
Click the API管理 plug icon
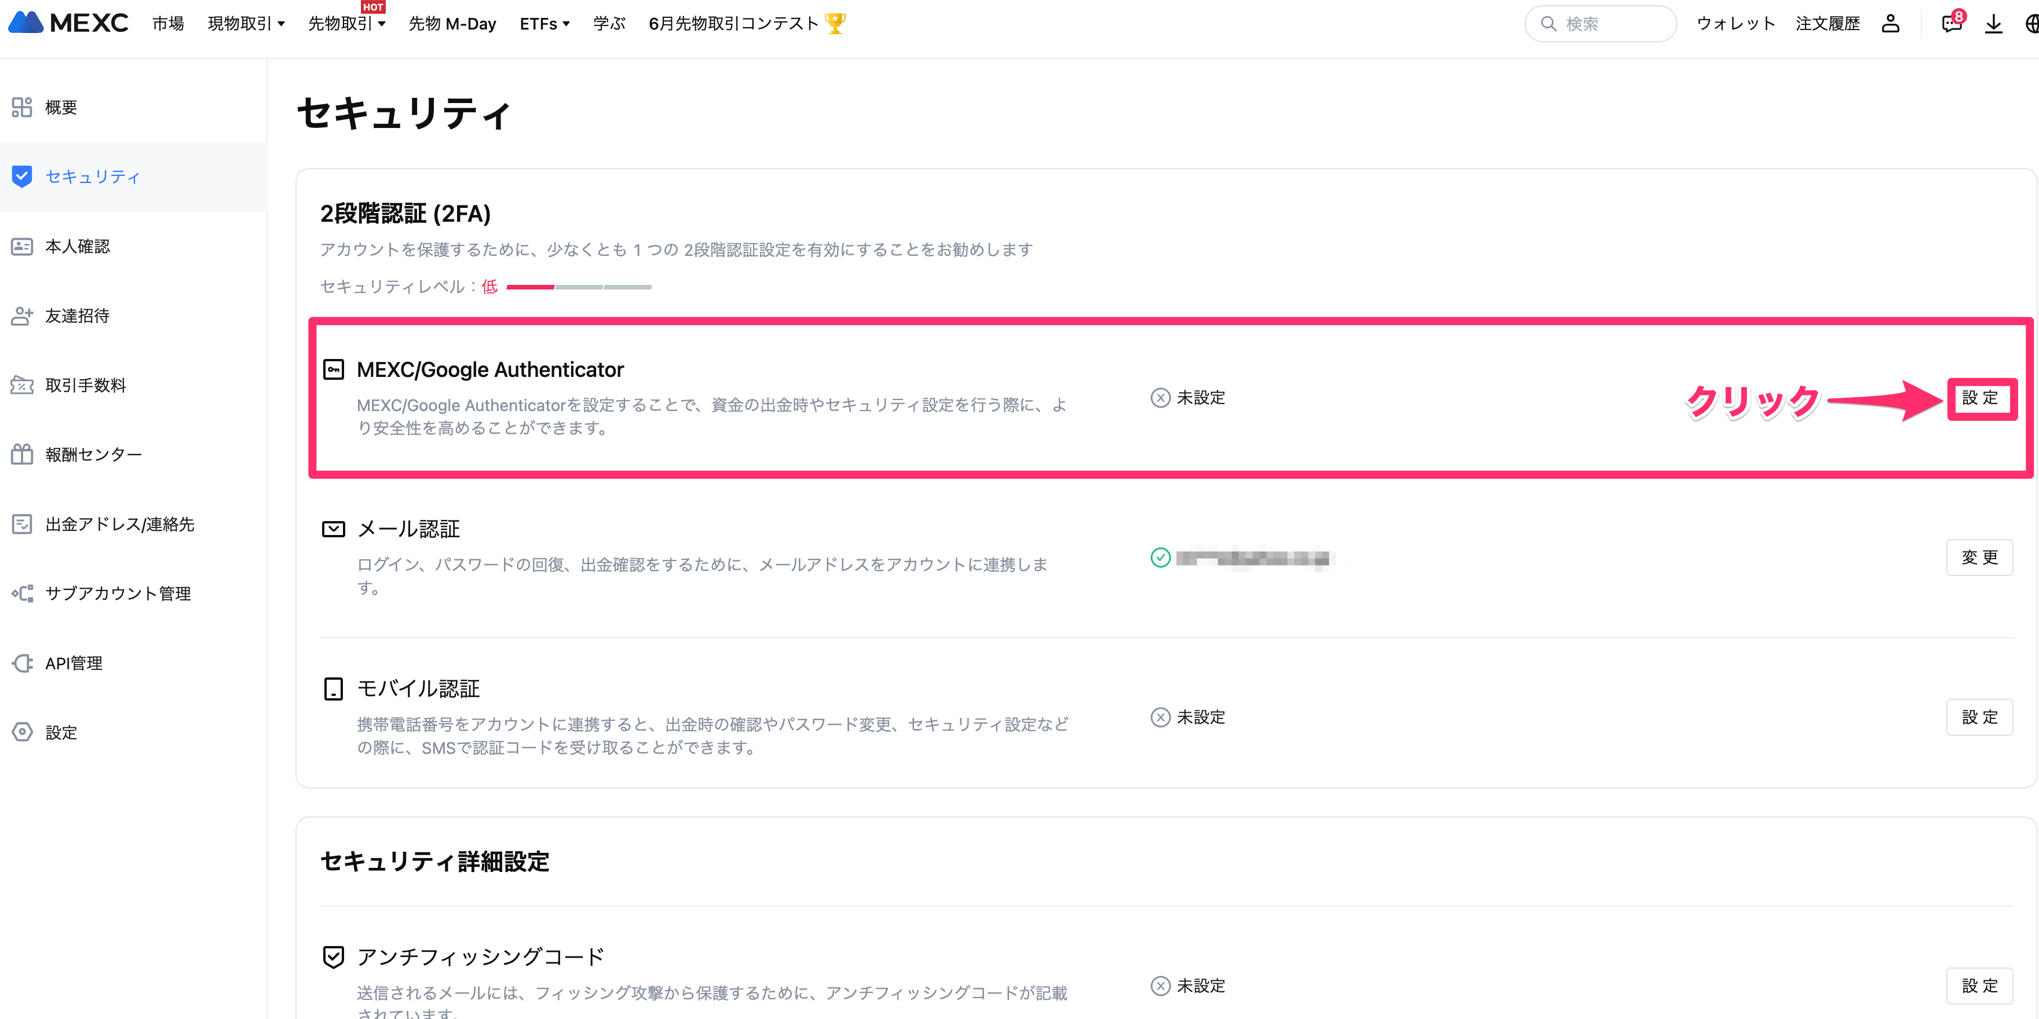pos(22,663)
